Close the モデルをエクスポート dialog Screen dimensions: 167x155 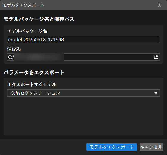160,5
